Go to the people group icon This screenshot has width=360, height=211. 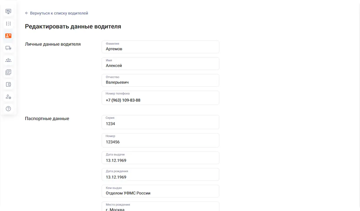(8, 60)
